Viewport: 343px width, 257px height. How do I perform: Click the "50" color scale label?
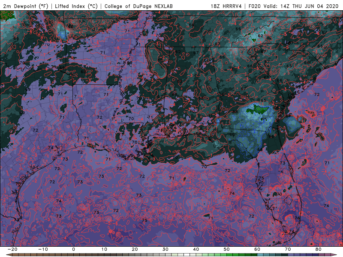(227, 249)
